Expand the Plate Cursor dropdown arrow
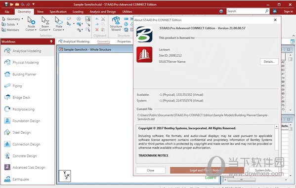The width and height of the screenshot is (296, 188). 63,30
